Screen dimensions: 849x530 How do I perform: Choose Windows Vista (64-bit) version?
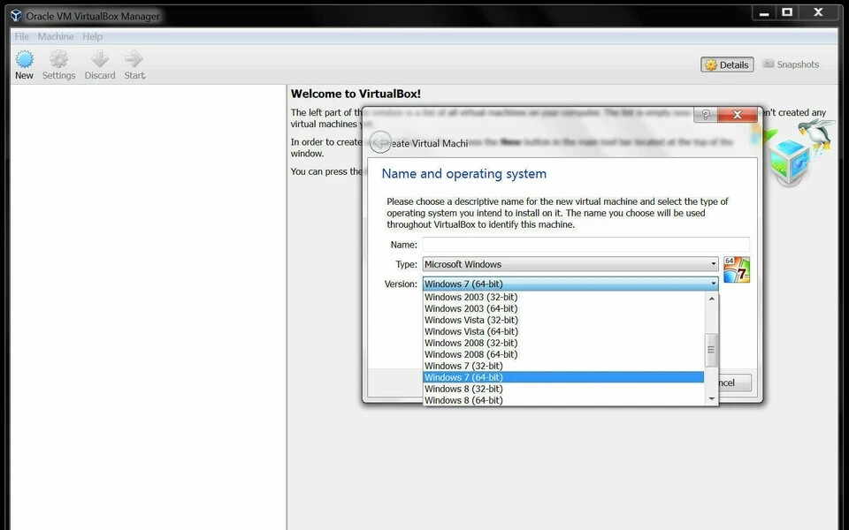coord(563,331)
